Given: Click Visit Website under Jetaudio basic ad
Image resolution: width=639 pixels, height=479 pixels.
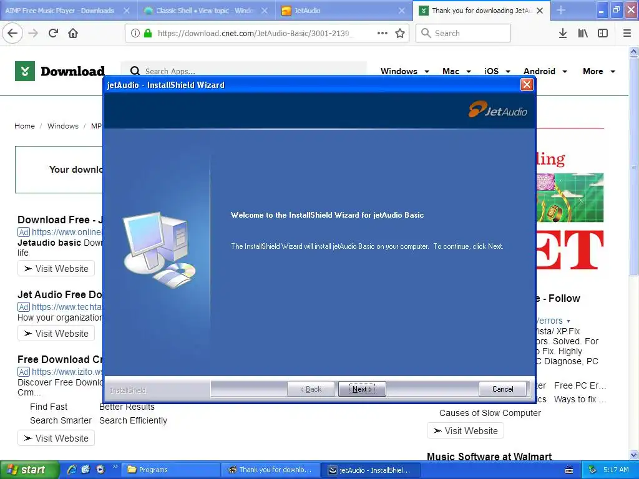Looking at the screenshot, I should (56, 268).
